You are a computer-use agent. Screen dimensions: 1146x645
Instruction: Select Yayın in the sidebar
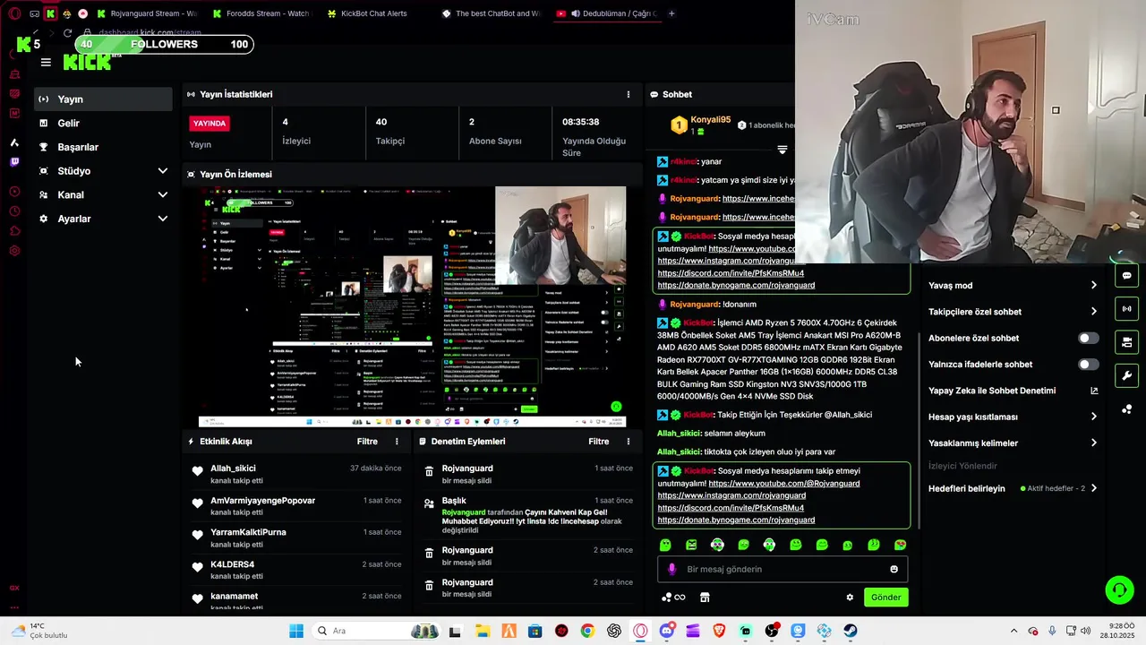pos(103,99)
